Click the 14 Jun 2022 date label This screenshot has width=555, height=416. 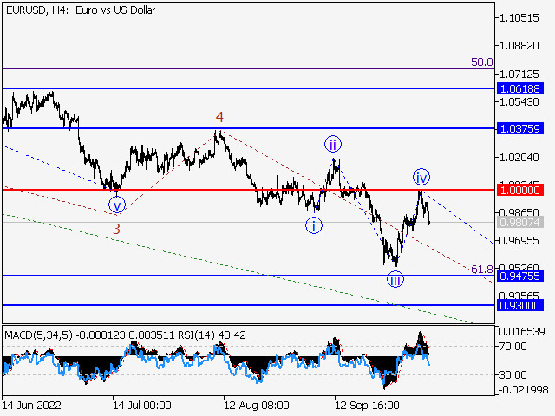pos(31,405)
